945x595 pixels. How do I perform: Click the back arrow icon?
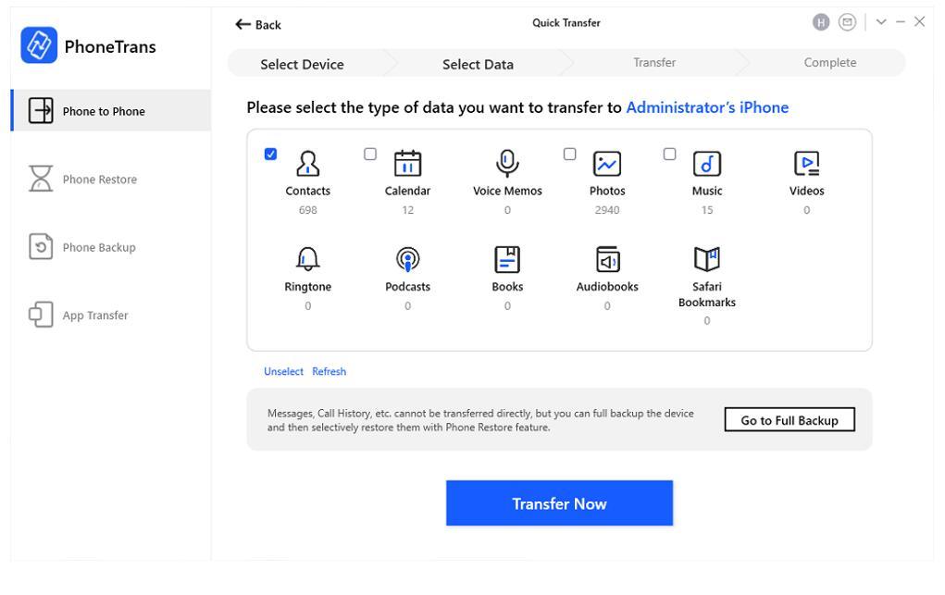[x=242, y=24]
